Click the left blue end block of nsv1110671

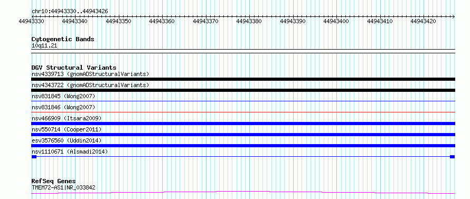click(x=34, y=157)
